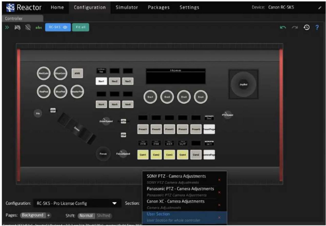Click the Nav2 button
Screen dimensions: 326x226
click(x=114, y=81)
